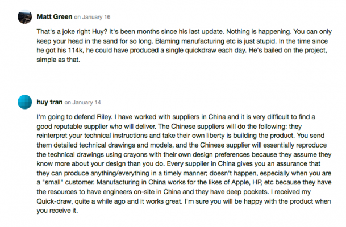Open huy tran's blue circle avatar
This screenshot has height=227, width=346.
click(25, 102)
